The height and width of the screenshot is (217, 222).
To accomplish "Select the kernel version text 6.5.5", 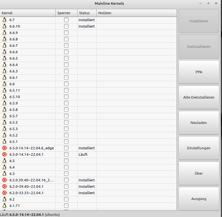I will 14,123.
